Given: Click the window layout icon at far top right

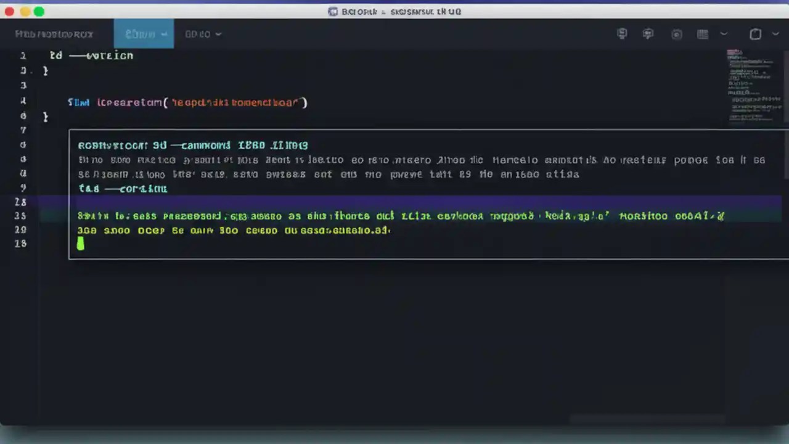Looking at the screenshot, I should (x=756, y=34).
